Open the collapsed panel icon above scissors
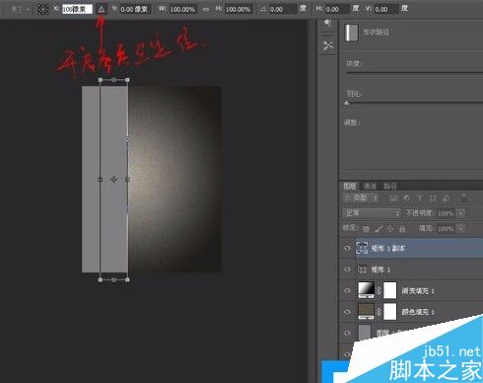Screen dimensions: 483x383 [x=327, y=23]
